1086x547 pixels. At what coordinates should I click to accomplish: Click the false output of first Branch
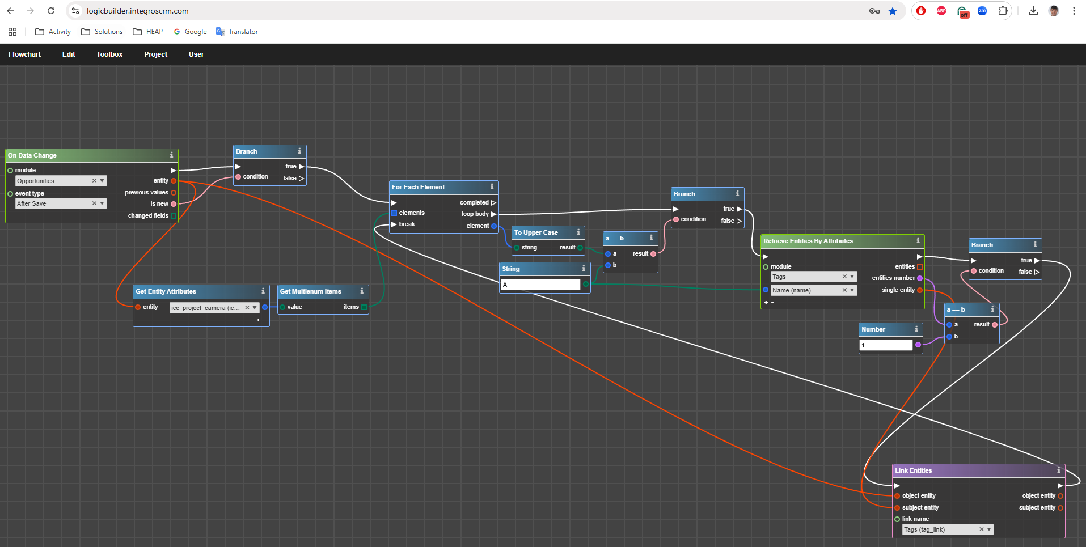[x=301, y=179]
